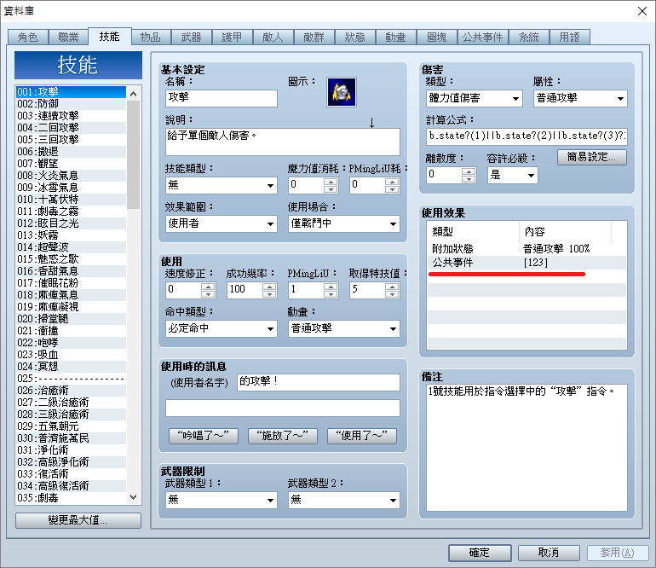656x568 pixels.
Task: Select the 附加狀態 effect row
Action: click(527, 249)
